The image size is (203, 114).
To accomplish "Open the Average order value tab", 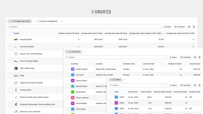I will [20, 21].
